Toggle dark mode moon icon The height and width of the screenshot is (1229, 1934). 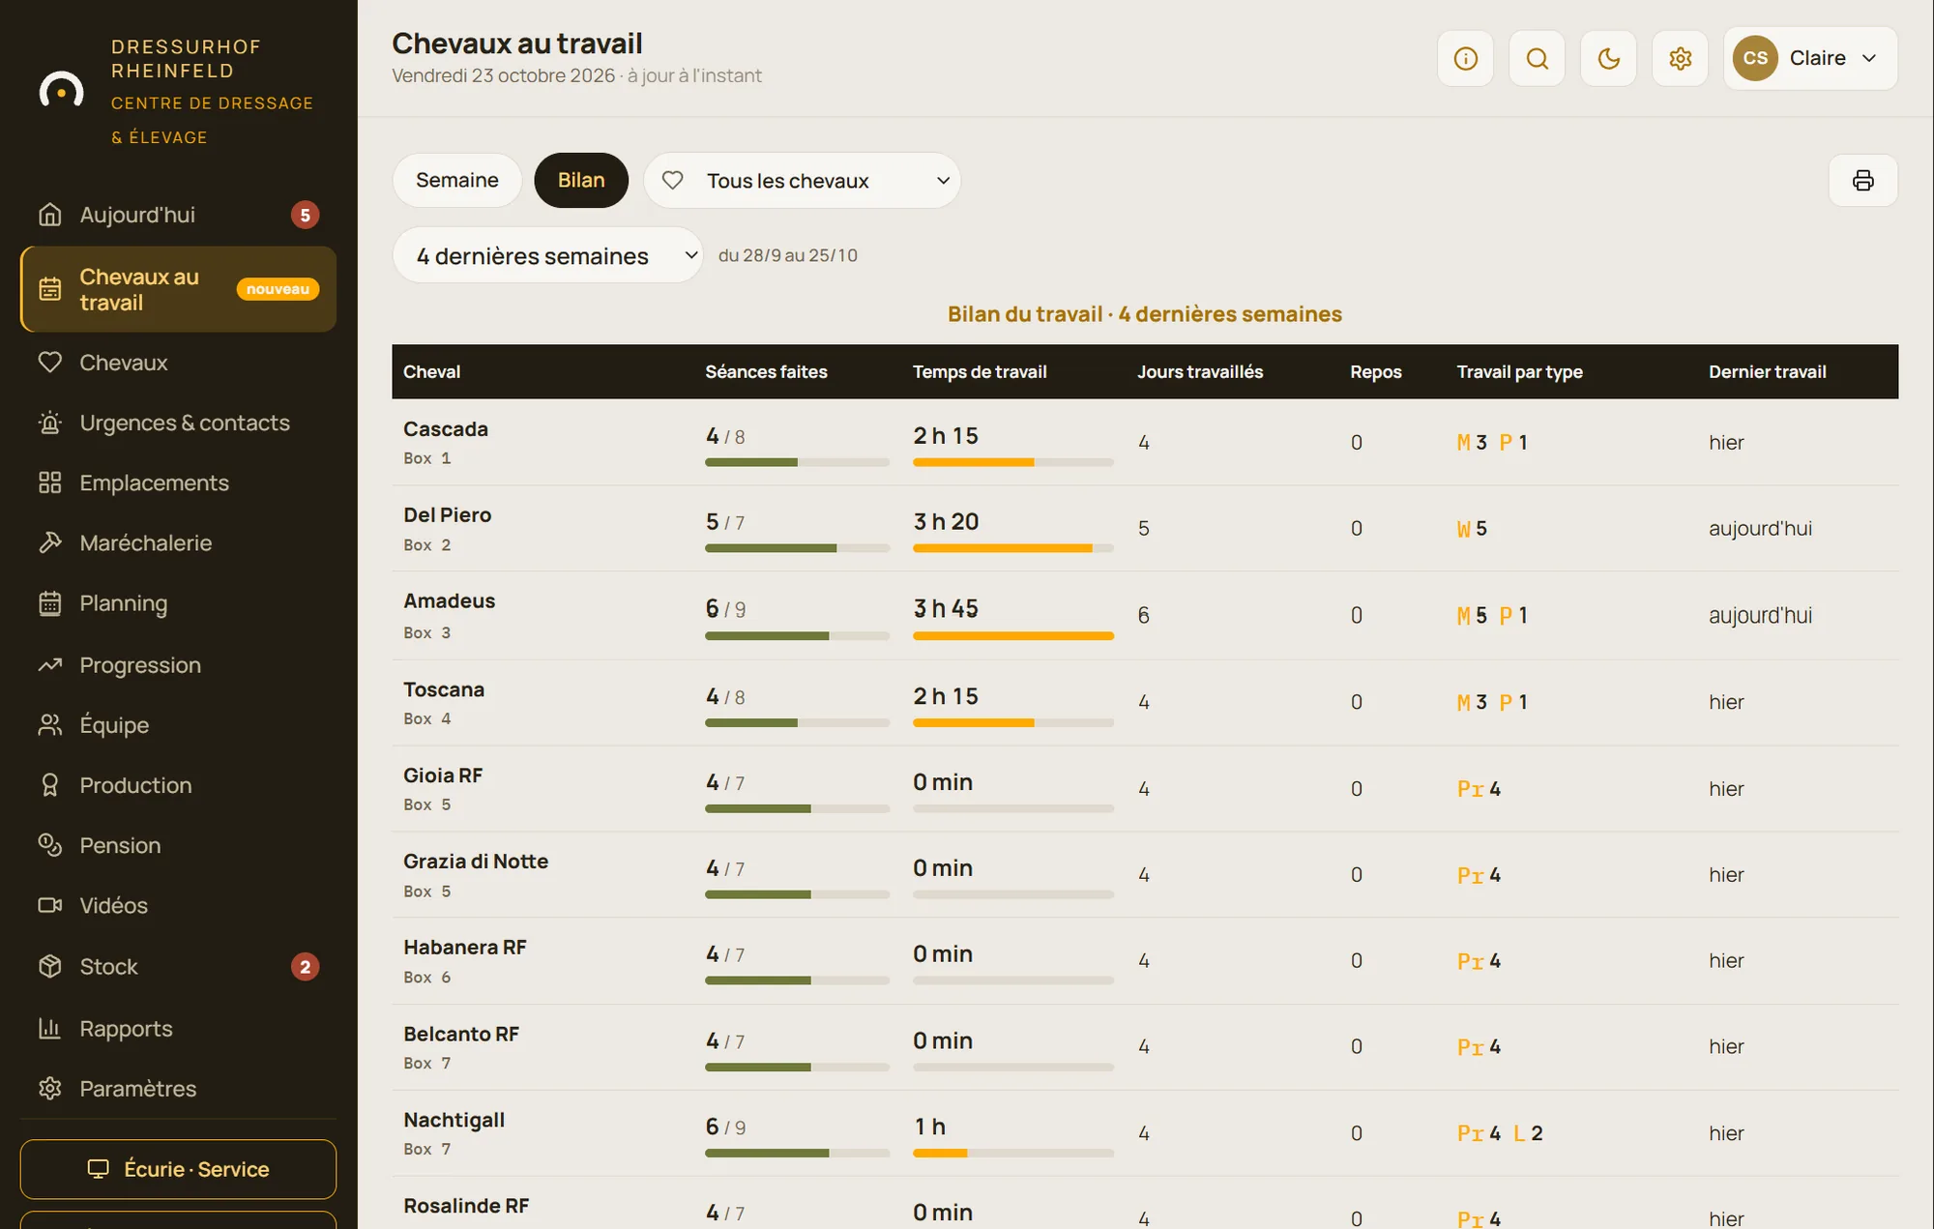tap(1608, 59)
